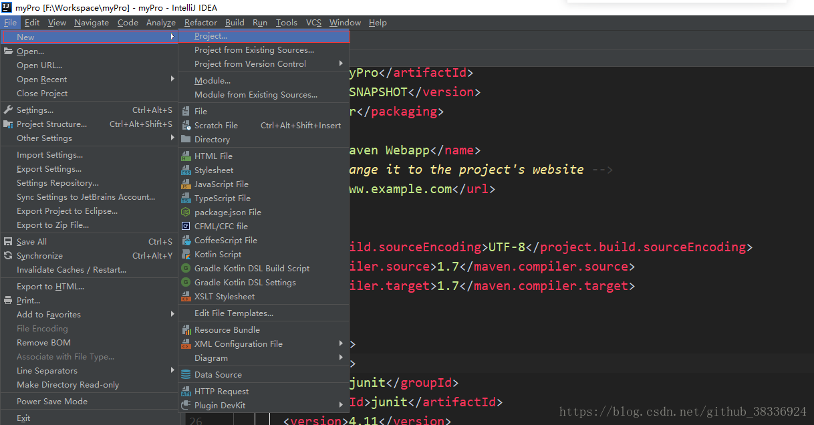Expand the XML Configuration File submenu arrow
The width and height of the screenshot is (814, 425).
pos(342,343)
